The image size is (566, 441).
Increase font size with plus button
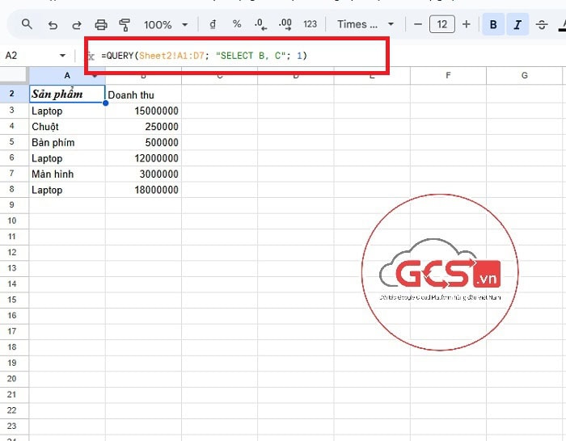(466, 24)
